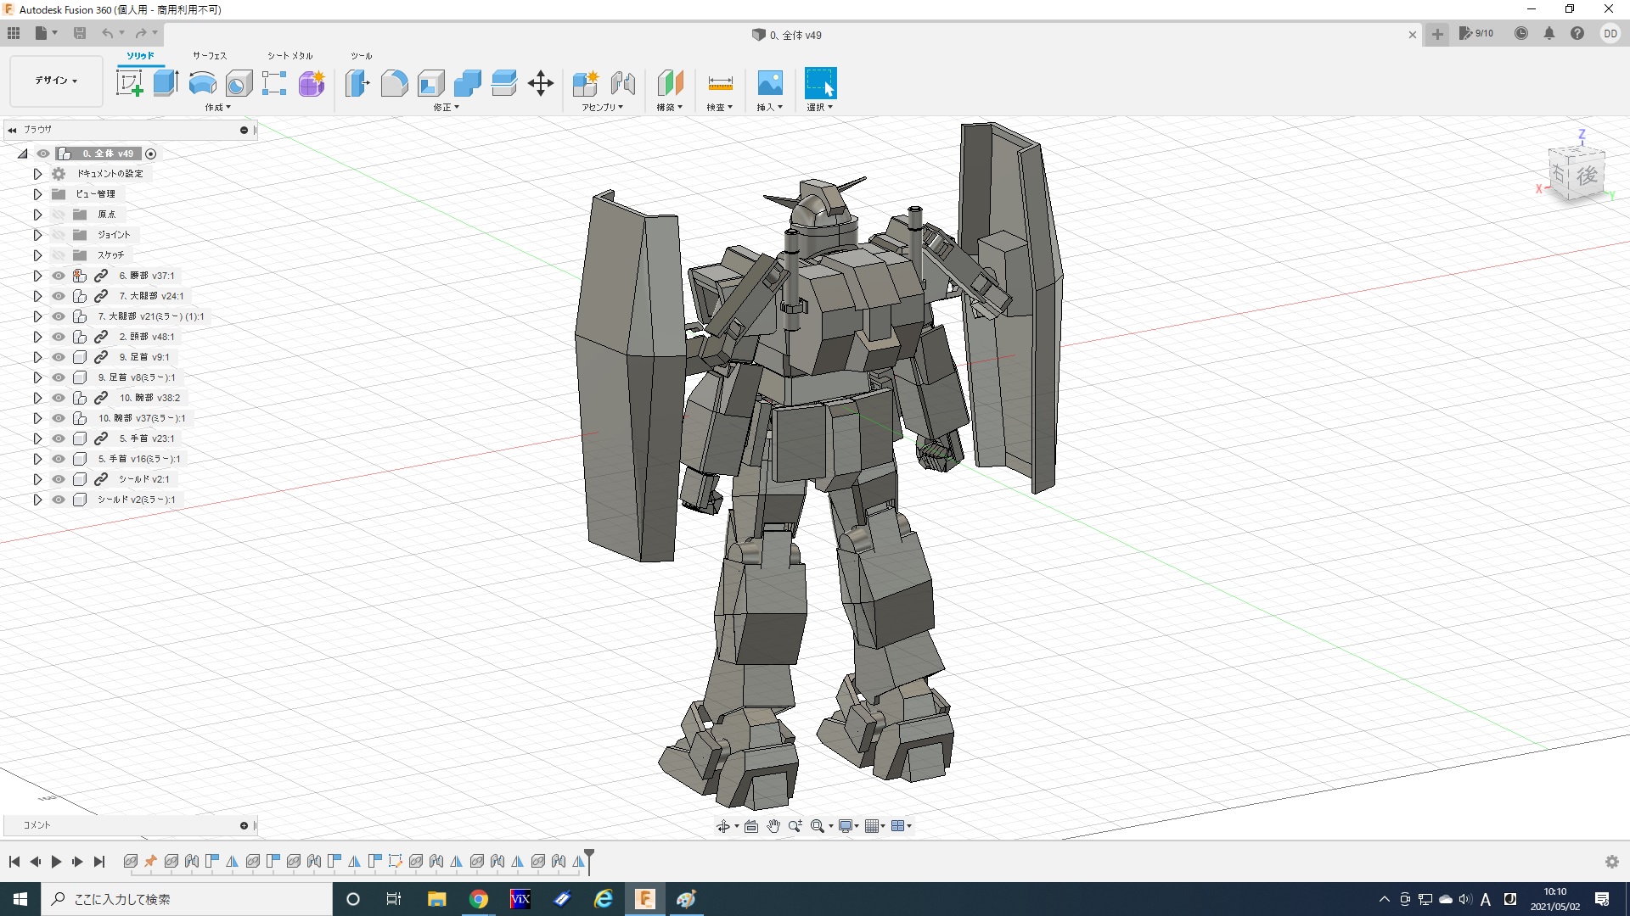
Task: Activate the Move/Copy cross-arrows tool
Action: pos(540,83)
